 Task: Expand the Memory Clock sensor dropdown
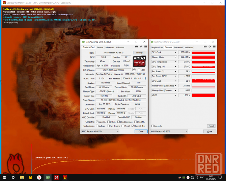[175, 57]
